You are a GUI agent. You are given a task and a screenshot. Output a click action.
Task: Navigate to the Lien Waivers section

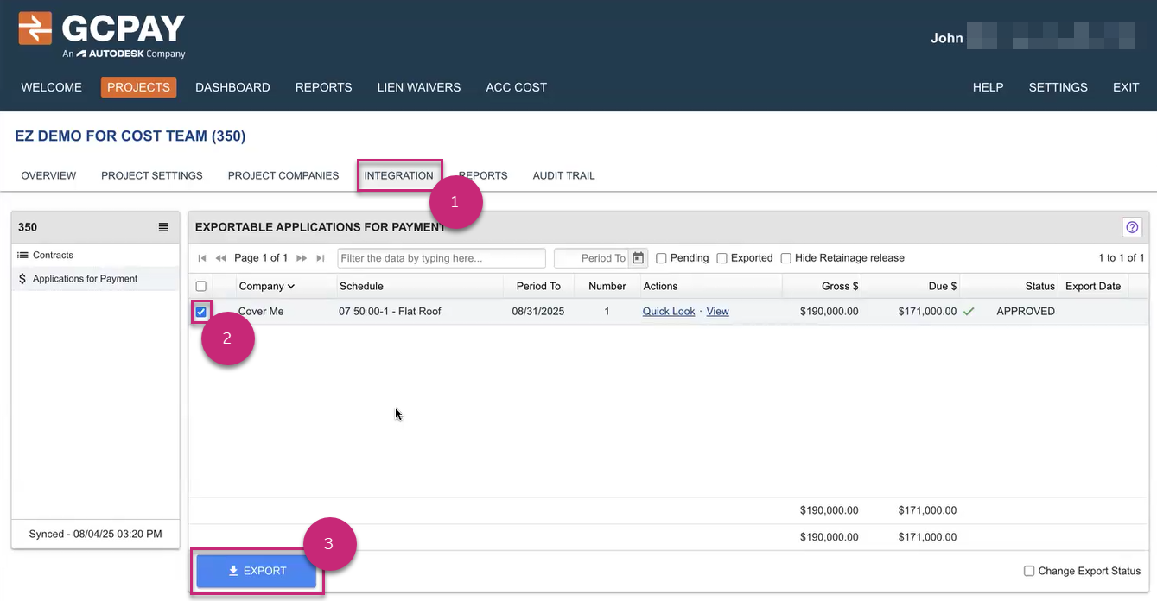point(418,87)
